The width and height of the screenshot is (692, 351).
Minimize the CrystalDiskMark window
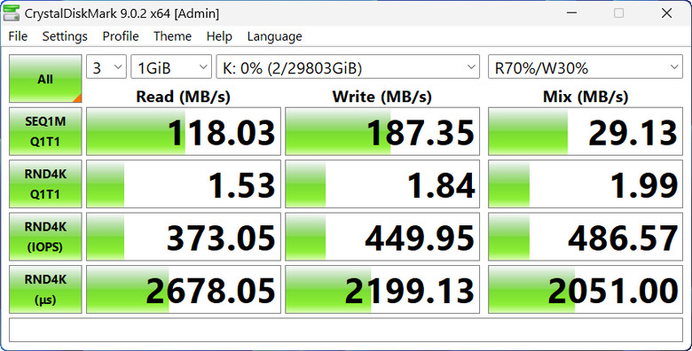(x=572, y=12)
